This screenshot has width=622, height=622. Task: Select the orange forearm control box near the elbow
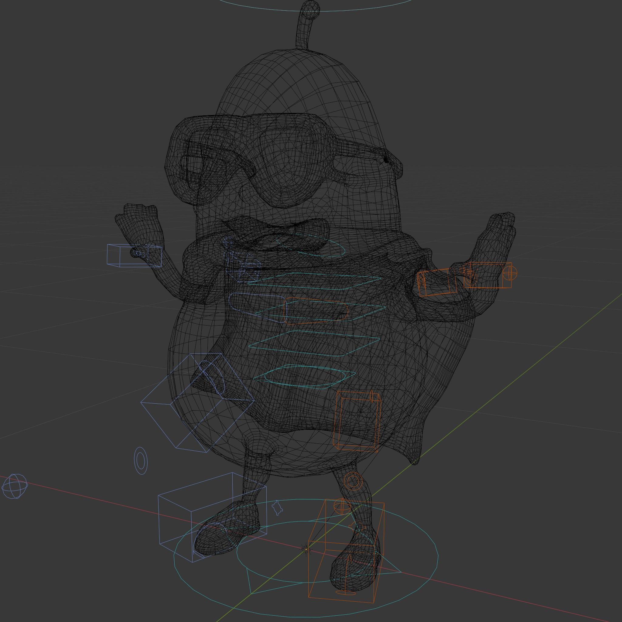pyautogui.click(x=437, y=283)
